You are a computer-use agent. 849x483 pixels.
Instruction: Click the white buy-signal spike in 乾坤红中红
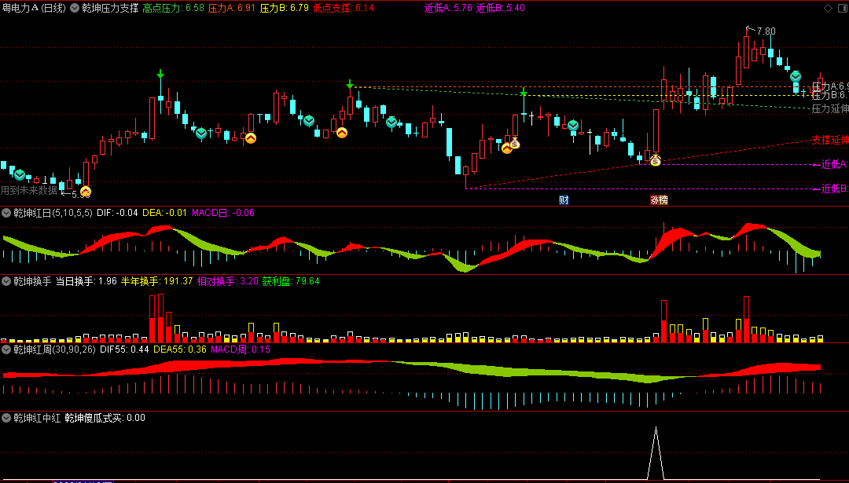click(x=656, y=453)
